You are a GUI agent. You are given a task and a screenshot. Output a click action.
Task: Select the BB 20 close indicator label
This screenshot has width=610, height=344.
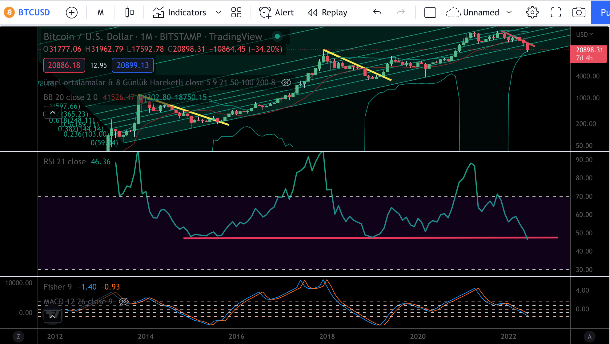[70, 97]
